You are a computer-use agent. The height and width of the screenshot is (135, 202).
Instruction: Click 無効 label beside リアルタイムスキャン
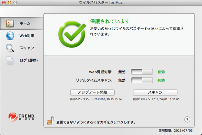[122, 80]
